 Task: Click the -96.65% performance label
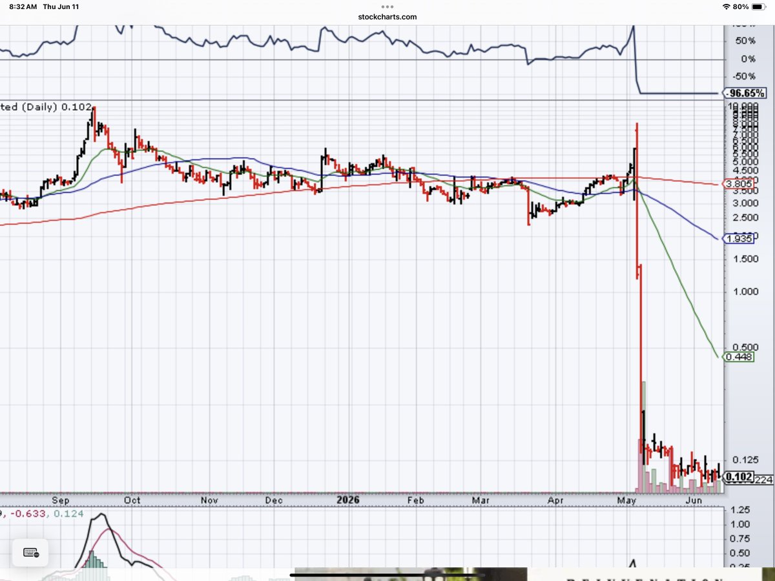[743, 93]
